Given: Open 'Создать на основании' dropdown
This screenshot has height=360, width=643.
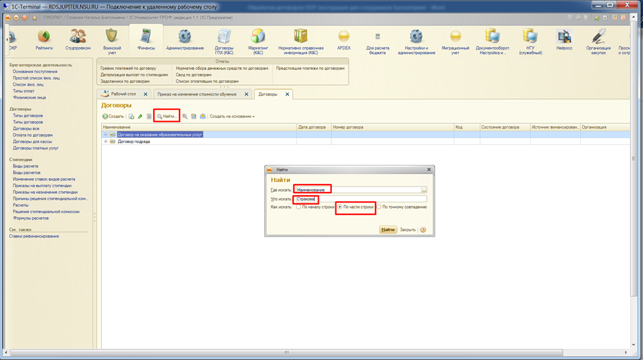Looking at the screenshot, I should (232, 117).
